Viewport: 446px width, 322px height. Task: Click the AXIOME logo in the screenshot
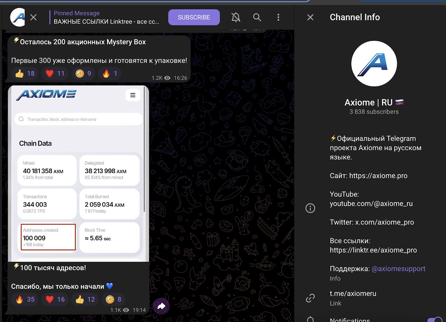pos(46,95)
